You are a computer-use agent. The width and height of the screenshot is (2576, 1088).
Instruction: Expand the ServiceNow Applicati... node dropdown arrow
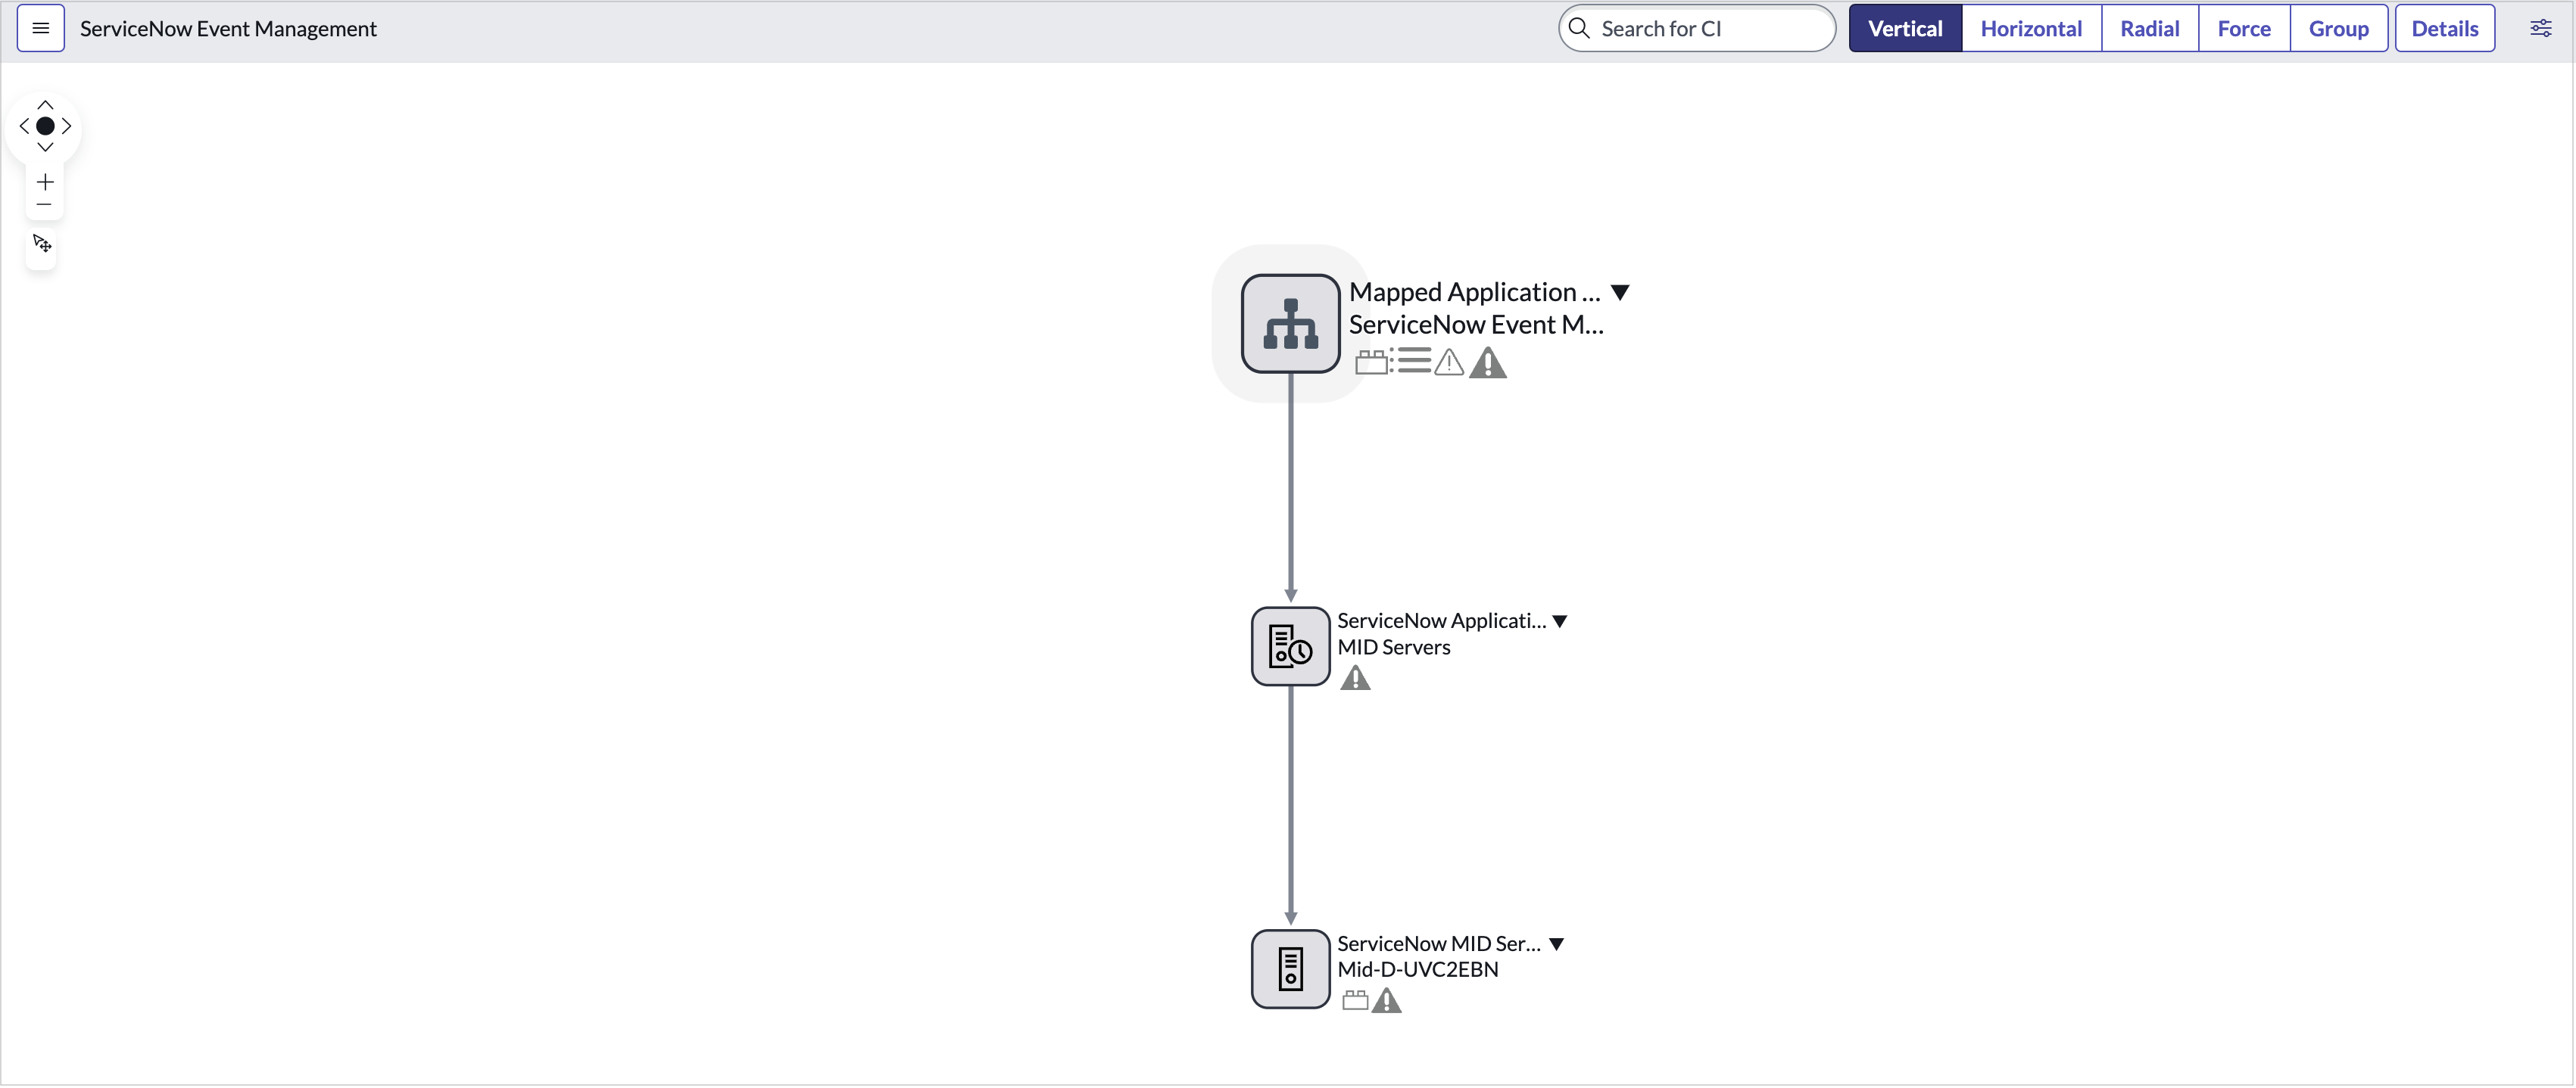[x=1559, y=621]
